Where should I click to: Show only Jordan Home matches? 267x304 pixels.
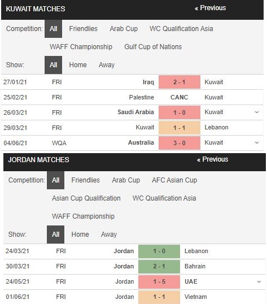[80, 234]
